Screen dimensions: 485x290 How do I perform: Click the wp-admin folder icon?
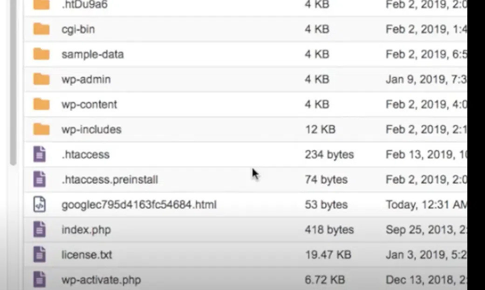[x=41, y=79]
